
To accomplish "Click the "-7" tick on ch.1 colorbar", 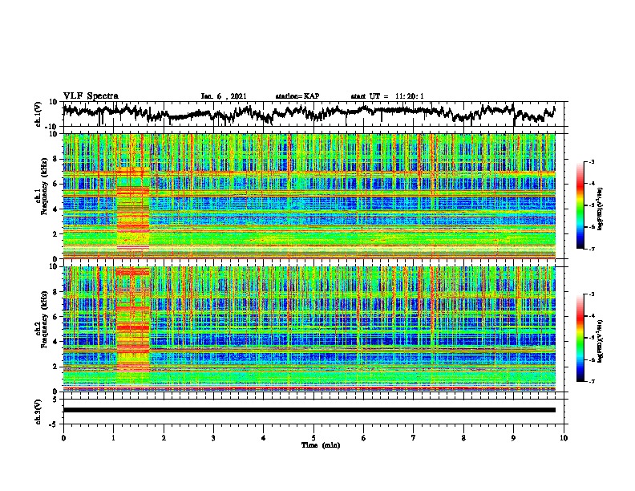I will click(591, 249).
